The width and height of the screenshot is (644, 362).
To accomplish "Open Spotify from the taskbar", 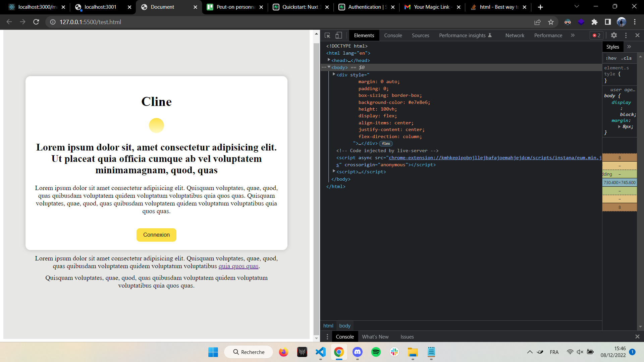I will coord(376,352).
